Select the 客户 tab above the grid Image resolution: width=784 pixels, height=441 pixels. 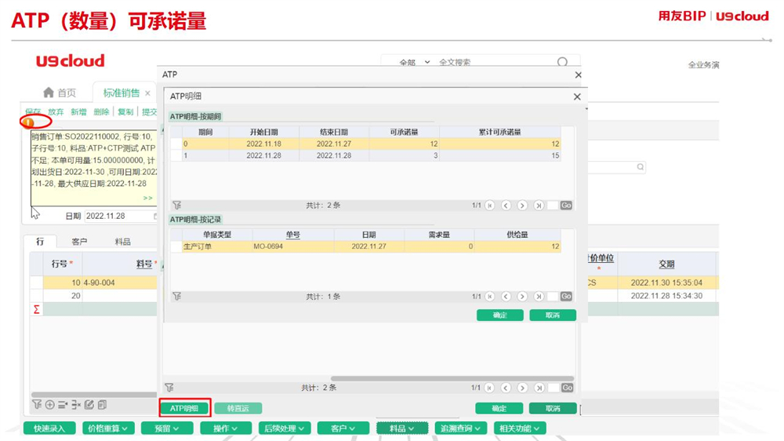[79, 241]
